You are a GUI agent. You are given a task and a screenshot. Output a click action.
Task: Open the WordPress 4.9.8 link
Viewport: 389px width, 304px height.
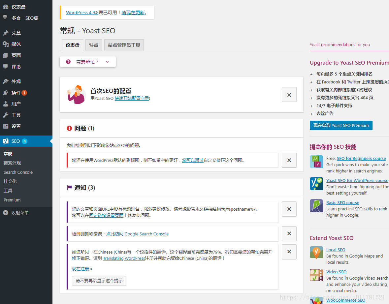pyautogui.click(x=82, y=13)
